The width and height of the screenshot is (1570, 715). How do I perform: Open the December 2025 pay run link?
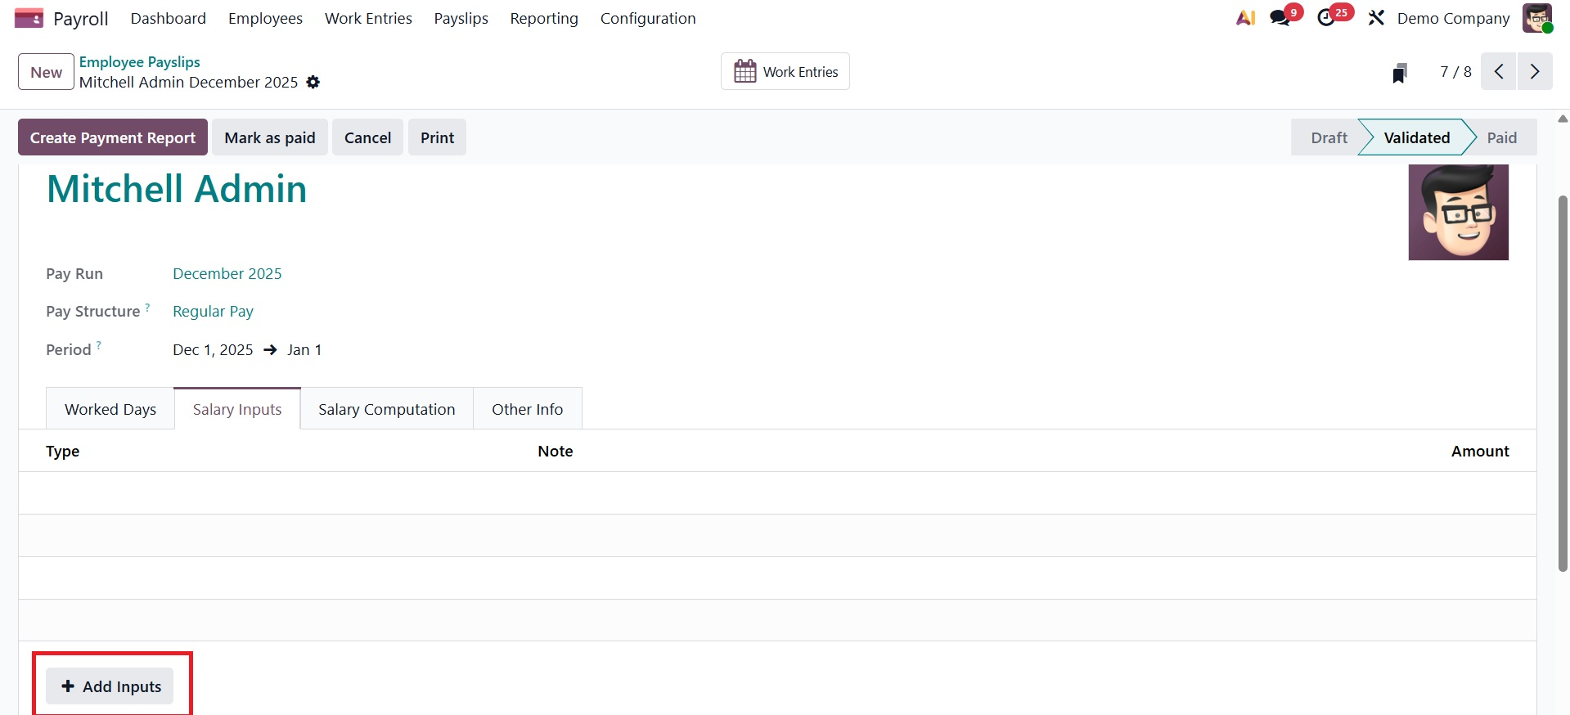tap(227, 274)
